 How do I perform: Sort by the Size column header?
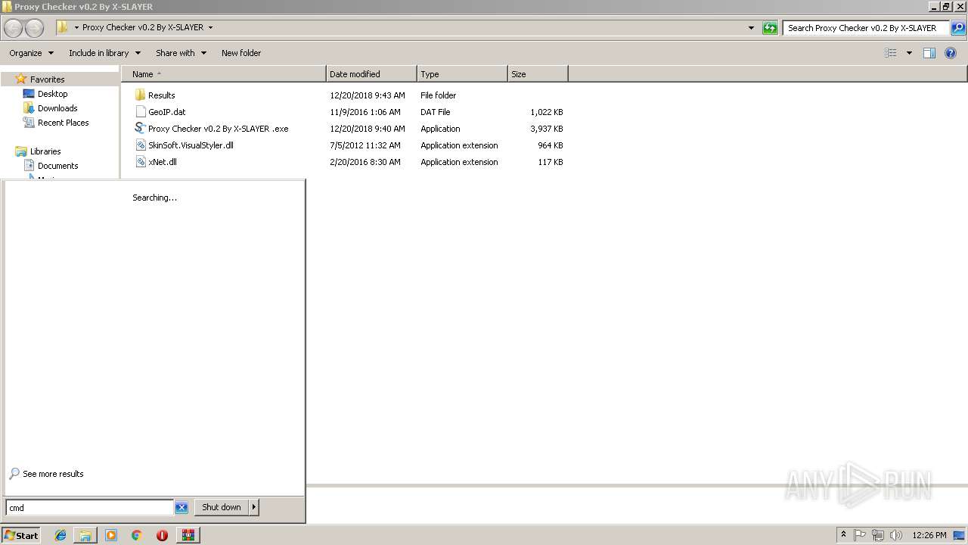pyautogui.click(x=538, y=74)
